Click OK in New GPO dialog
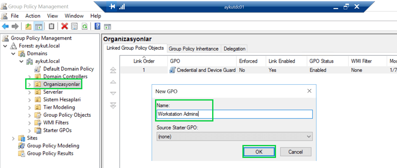The image size is (397, 168). pyautogui.click(x=259, y=152)
